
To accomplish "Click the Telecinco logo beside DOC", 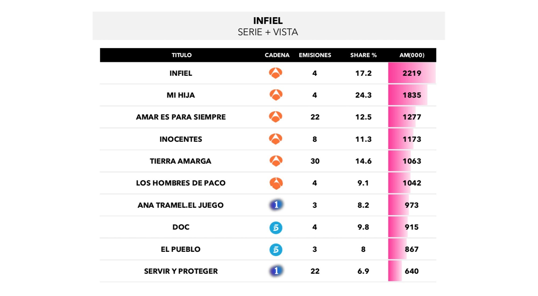I will 276,227.
